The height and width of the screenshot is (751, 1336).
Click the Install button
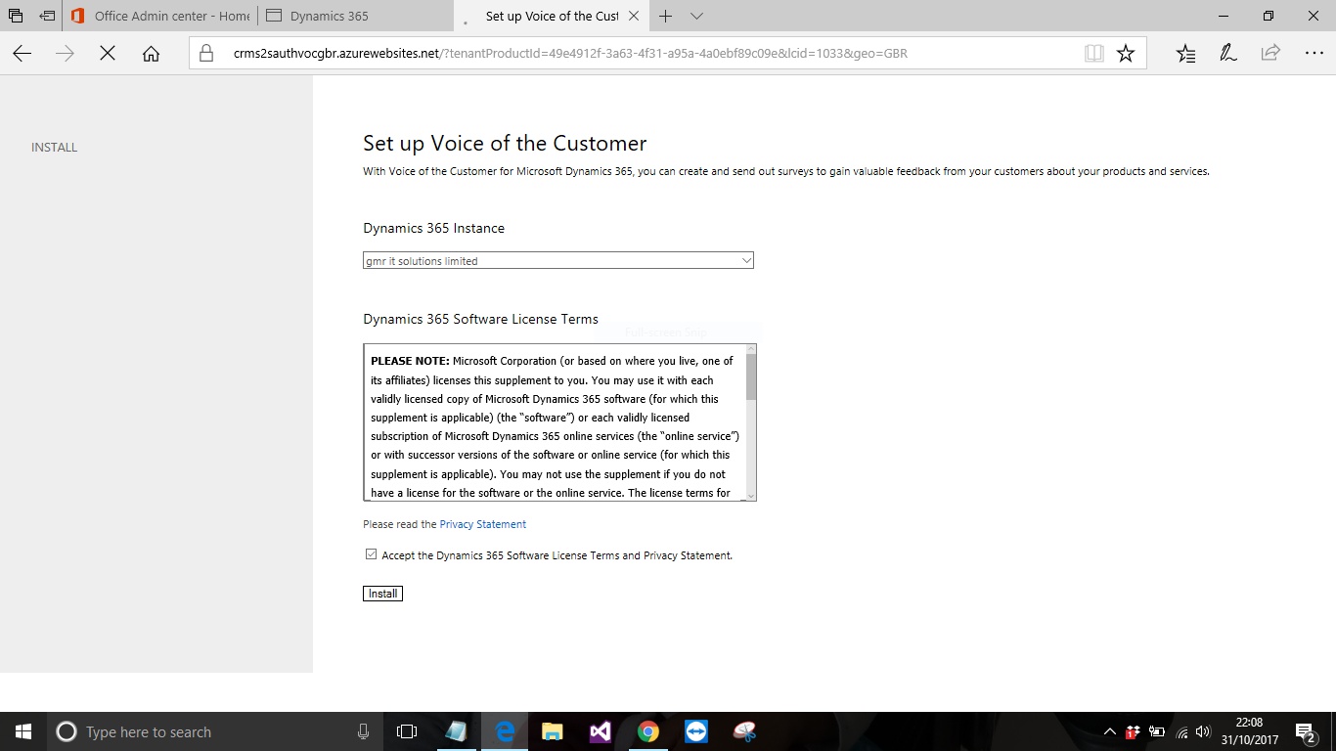(382, 594)
